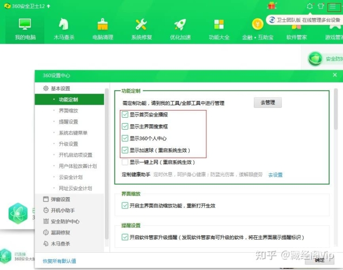
Task: Select 升级设置 in sidebar
Action: pyautogui.click(x=69, y=144)
